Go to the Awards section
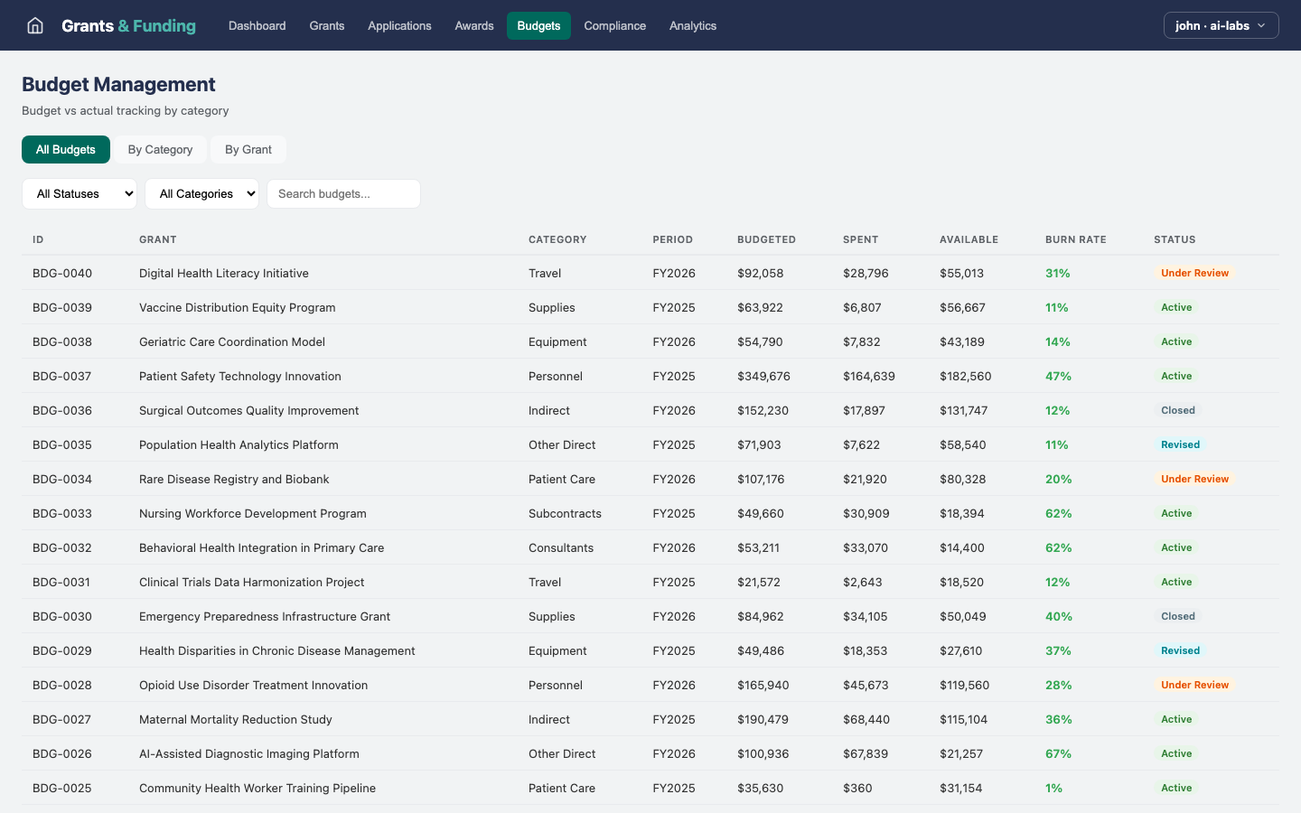 (x=473, y=25)
